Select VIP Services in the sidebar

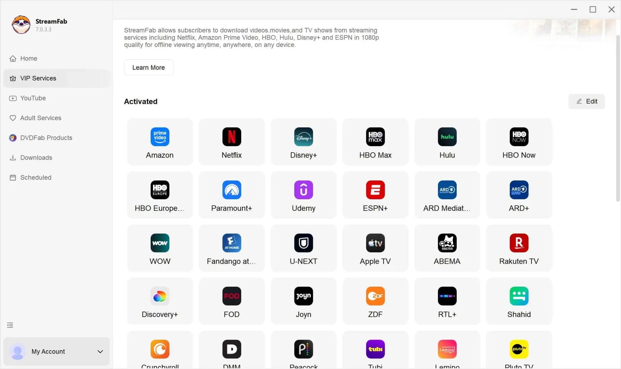(x=56, y=78)
